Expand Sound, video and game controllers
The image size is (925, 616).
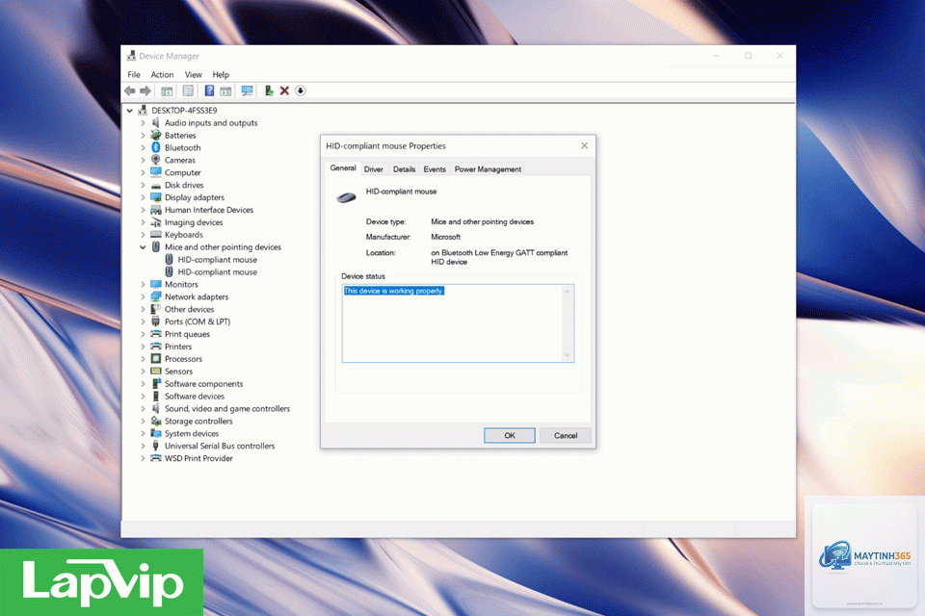click(143, 408)
